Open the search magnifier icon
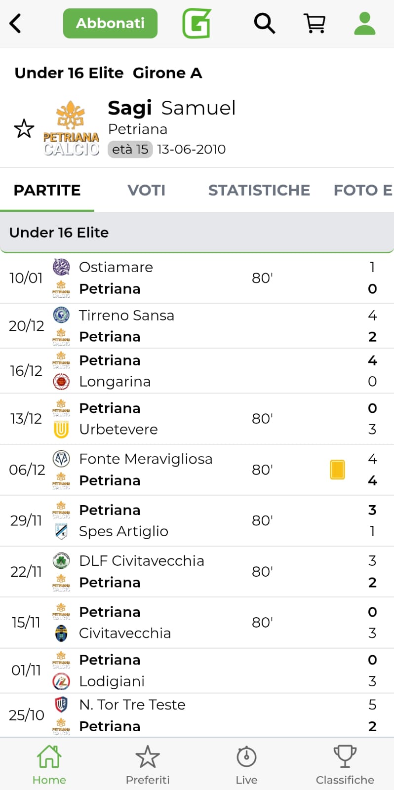 pyautogui.click(x=264, y=23)
